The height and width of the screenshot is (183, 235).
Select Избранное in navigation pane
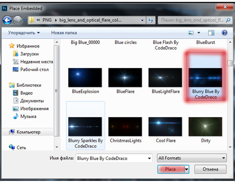pyautogui.click(x=28, y=46)
